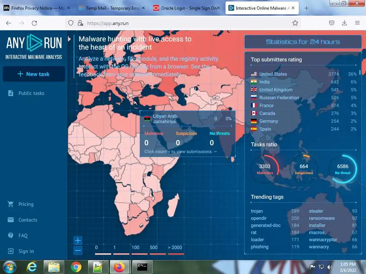Click the FAQ question mark icon
This screenshot has height=274, width=366.
(x=10, y=235)
